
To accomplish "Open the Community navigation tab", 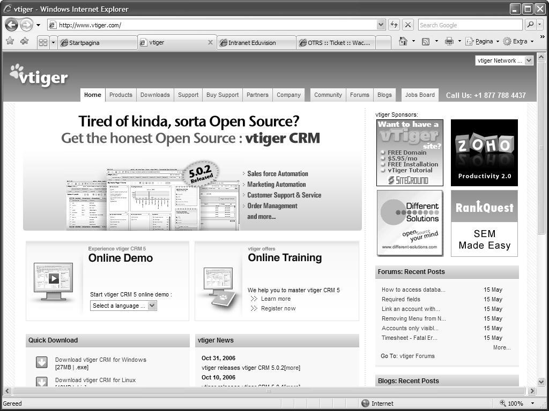I will [328, 95].
